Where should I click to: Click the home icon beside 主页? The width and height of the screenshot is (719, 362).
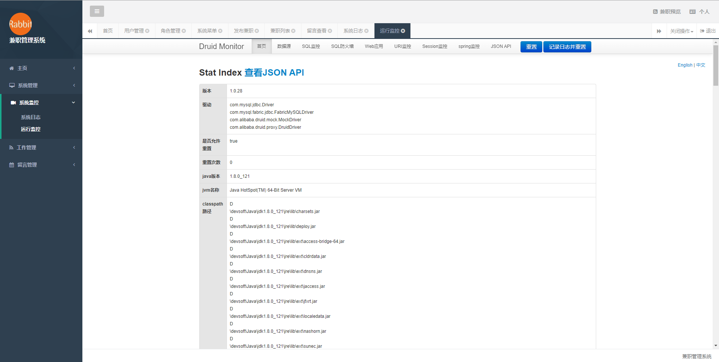pos(12,68)
